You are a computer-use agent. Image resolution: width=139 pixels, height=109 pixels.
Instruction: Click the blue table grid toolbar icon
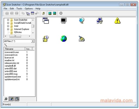[x=32, y=13]
